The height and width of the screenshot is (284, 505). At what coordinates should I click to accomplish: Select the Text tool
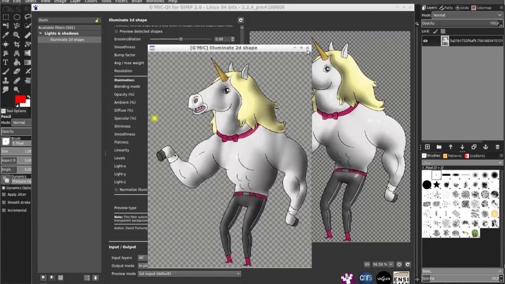6,62
